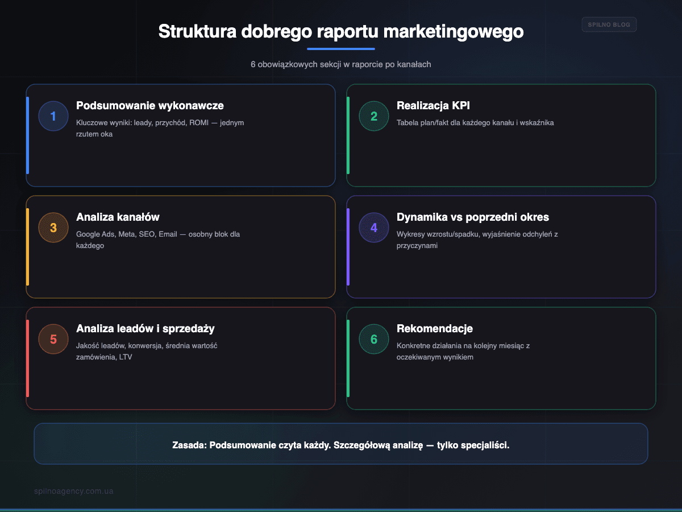Click the number 2 circle icon

374,116
